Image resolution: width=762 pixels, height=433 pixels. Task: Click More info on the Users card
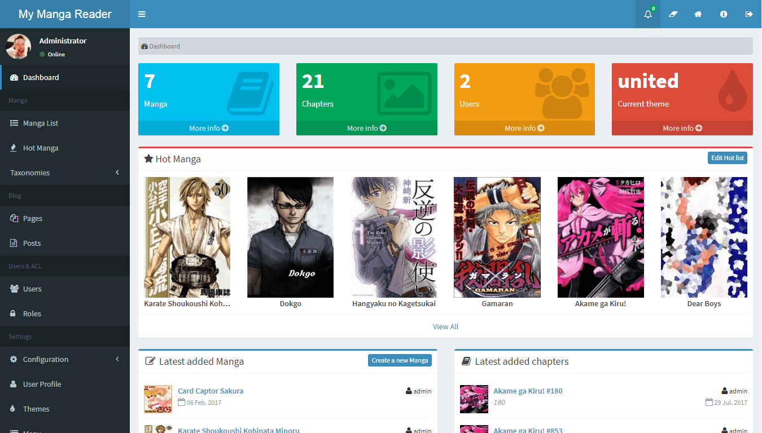[524, 128]
